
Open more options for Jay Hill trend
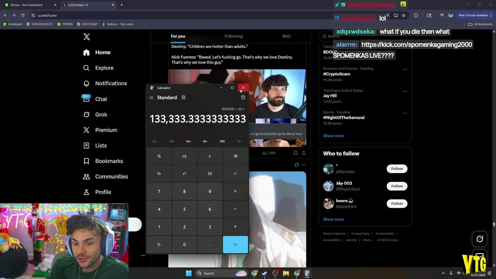point(405,91)
